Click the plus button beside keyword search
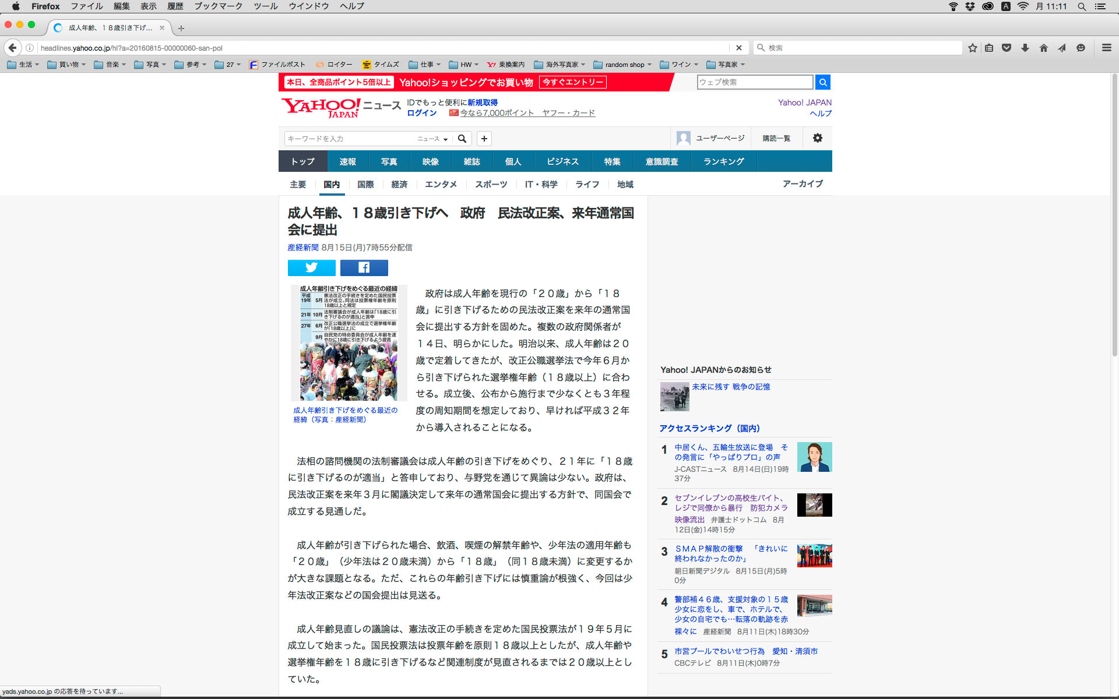1119x699 pixels. tap(484, 139)
